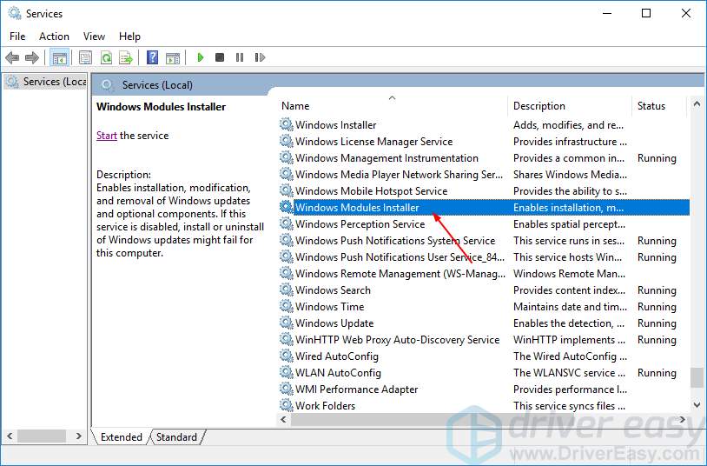Click description 'Maintains date and tim...'
Image resolution: width=707 pixels, height=466 pixels.
(x=570, y=307)
